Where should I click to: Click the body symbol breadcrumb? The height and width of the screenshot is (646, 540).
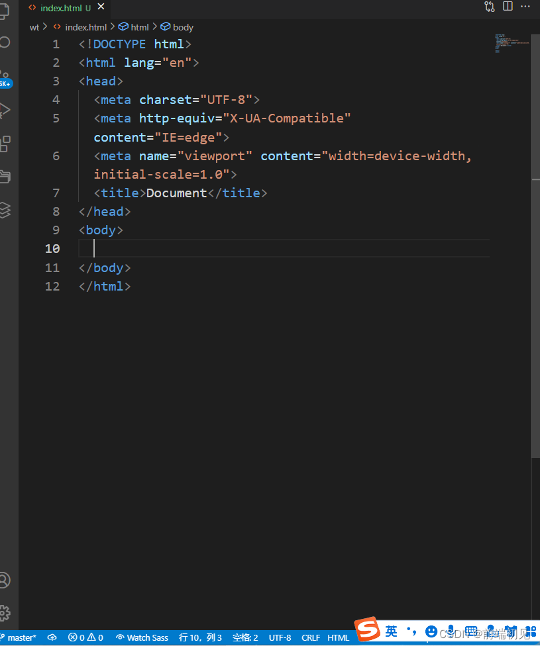click(177, 27)
